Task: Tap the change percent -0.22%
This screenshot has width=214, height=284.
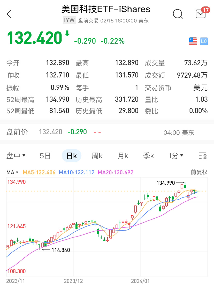Action: 112,41
